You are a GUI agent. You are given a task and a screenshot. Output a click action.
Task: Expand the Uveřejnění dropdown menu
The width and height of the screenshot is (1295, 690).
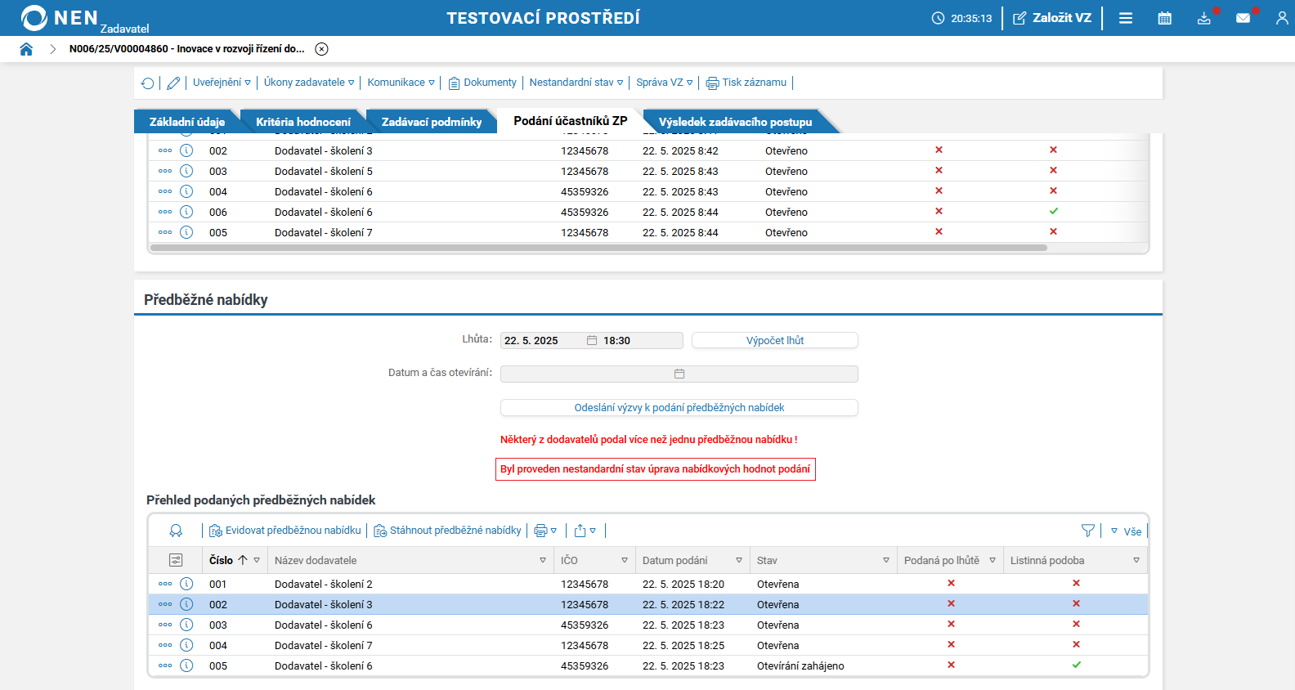(222, 83)
